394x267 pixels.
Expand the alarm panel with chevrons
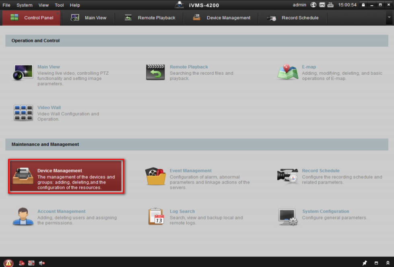(x=388, y=263)
